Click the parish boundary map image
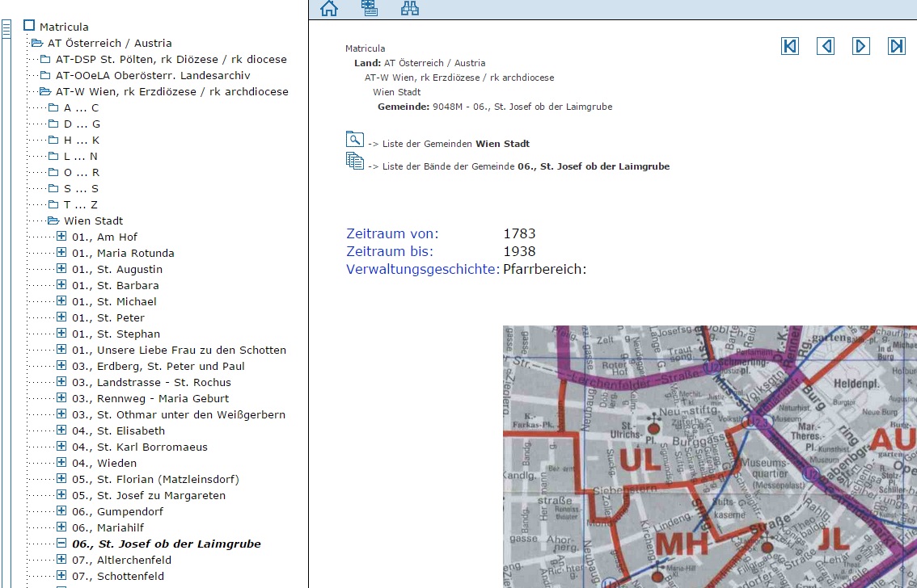Image resolution: width=917 pixels, height=588 pixels. pyautogui.click(x=709, y=456)
